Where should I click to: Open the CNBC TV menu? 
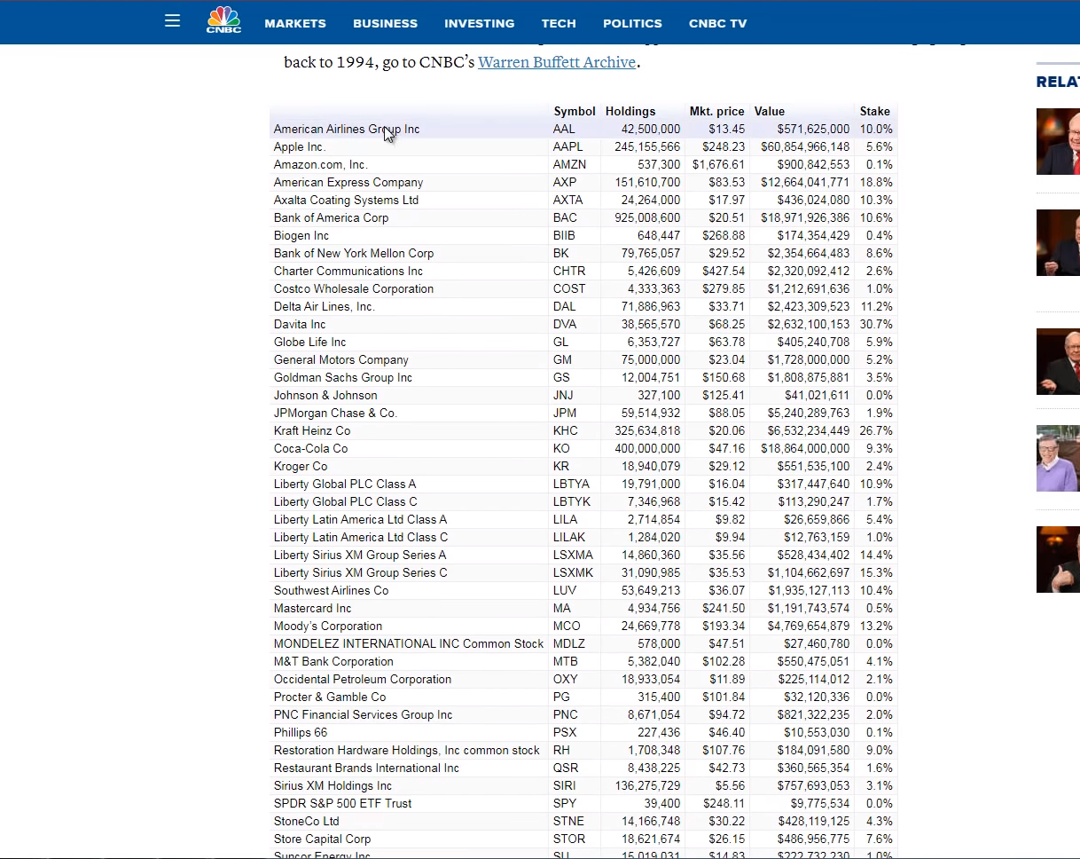coord(718,24)
